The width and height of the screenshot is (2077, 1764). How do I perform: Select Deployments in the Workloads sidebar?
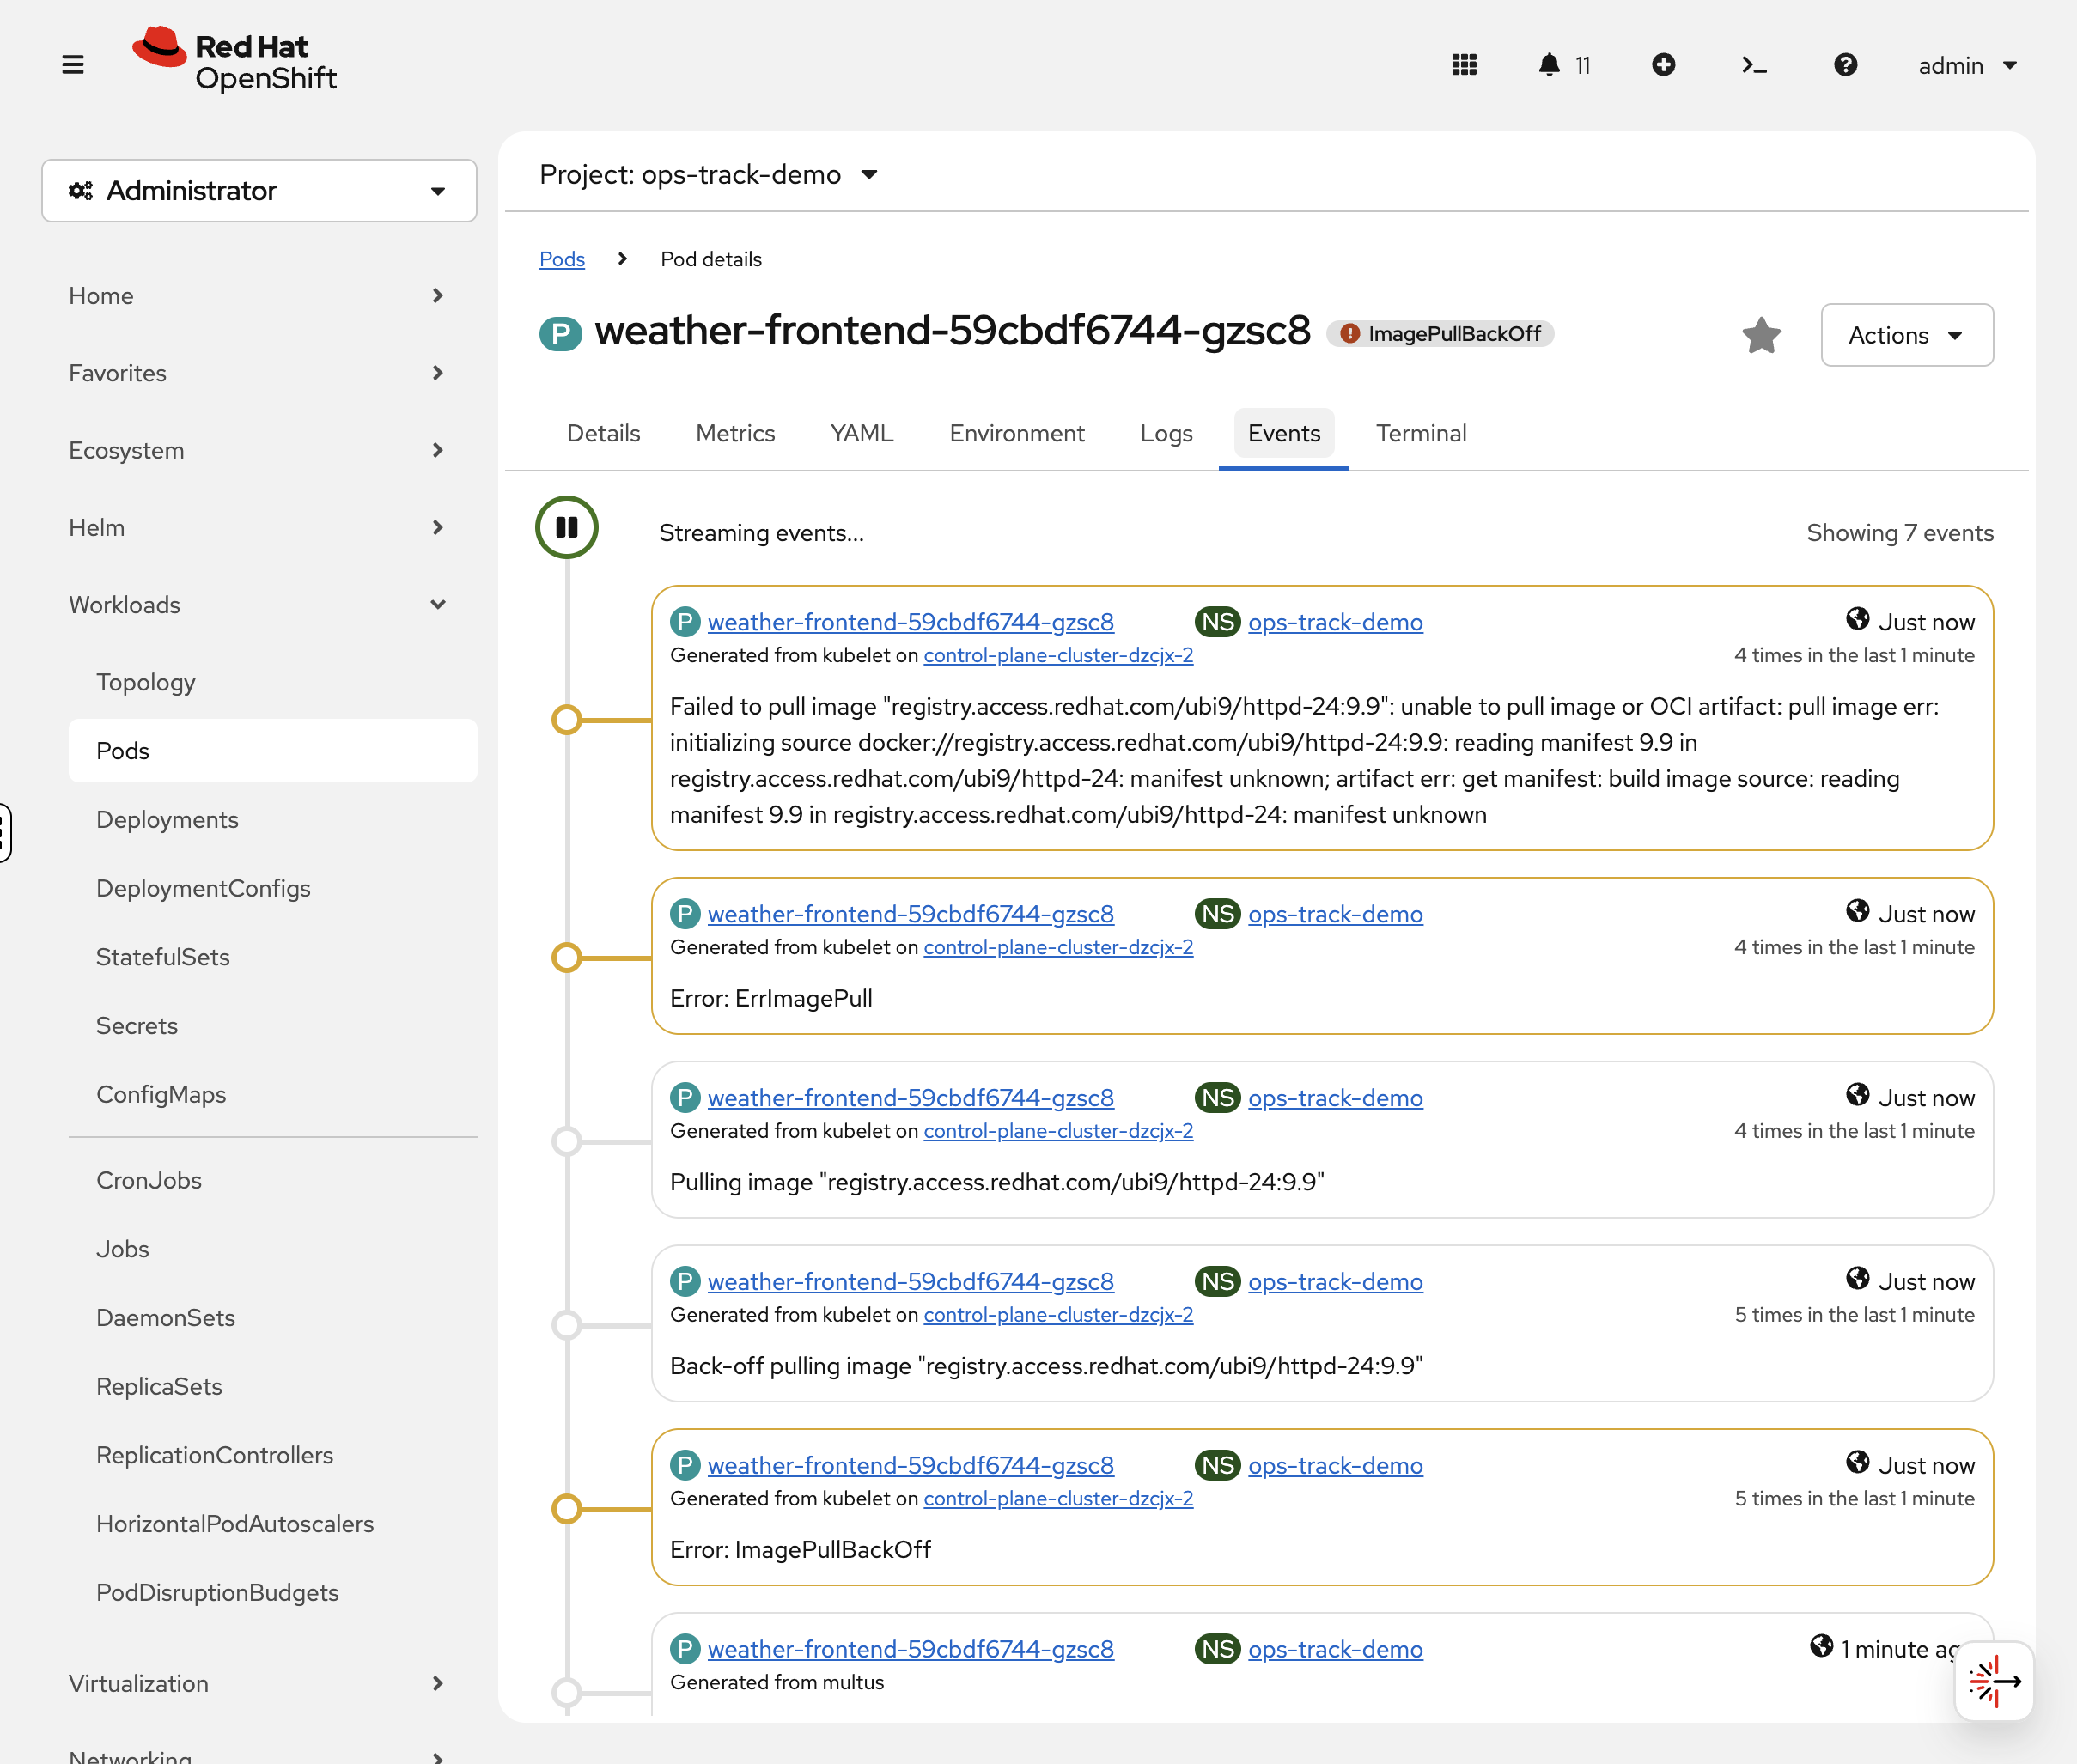click(167, 819)
